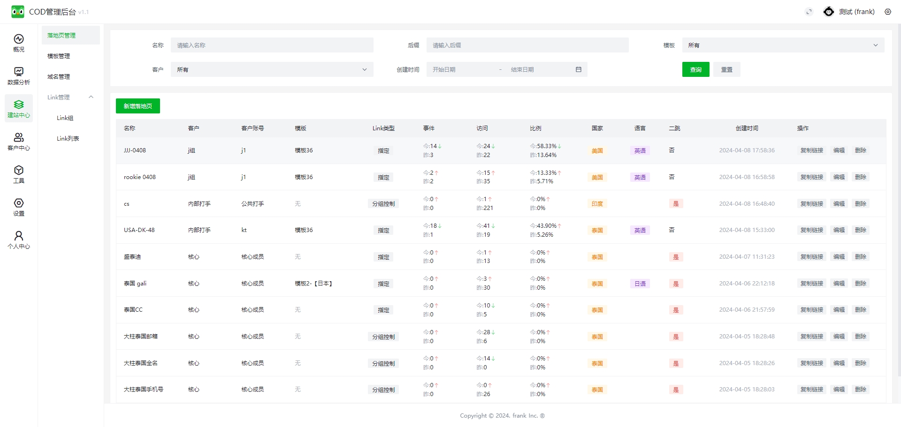Click the 2024-04-08 17:58:36 timestamp
This screenshot has width=901, height=427.
747,150
